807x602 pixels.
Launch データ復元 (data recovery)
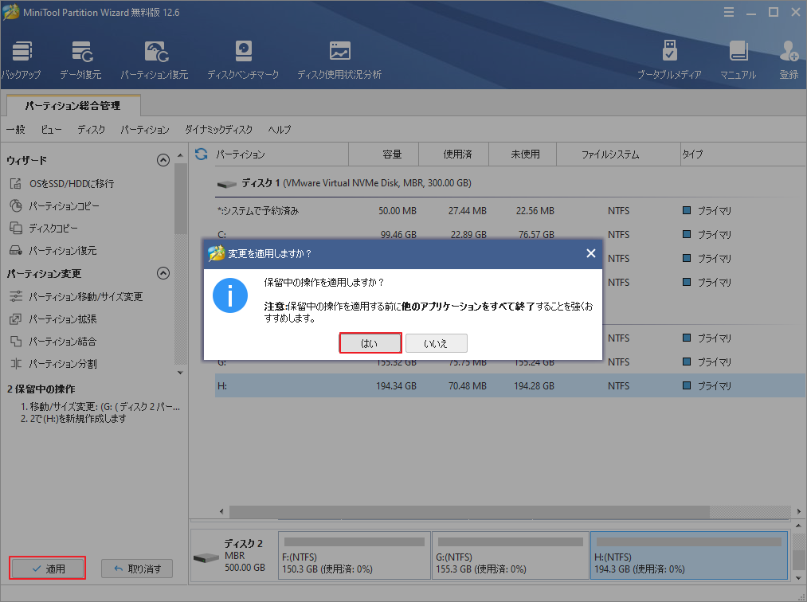pos(81,56)
